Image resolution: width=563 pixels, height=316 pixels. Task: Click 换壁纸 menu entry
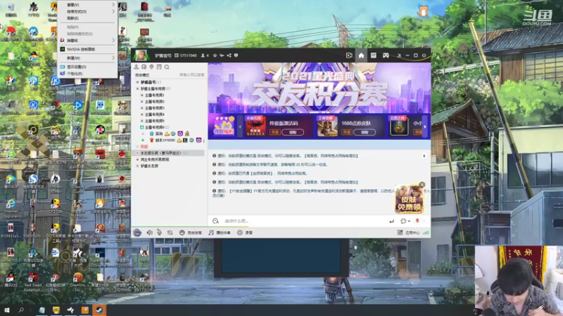pos(87,40)
